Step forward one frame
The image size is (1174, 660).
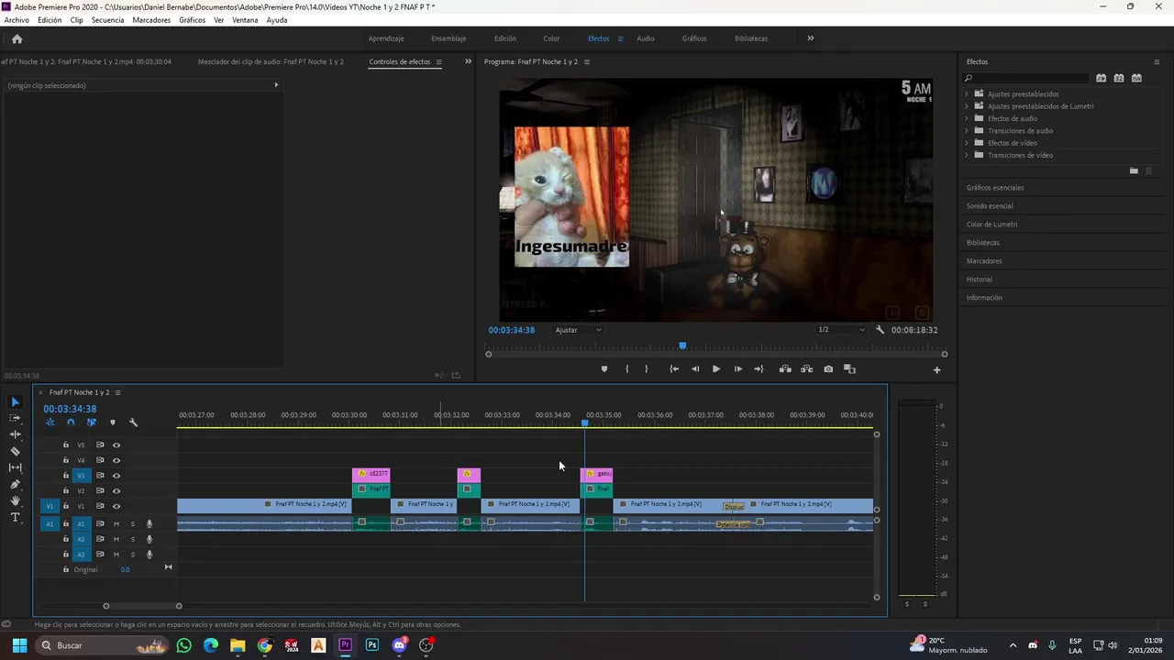(738, 369)
